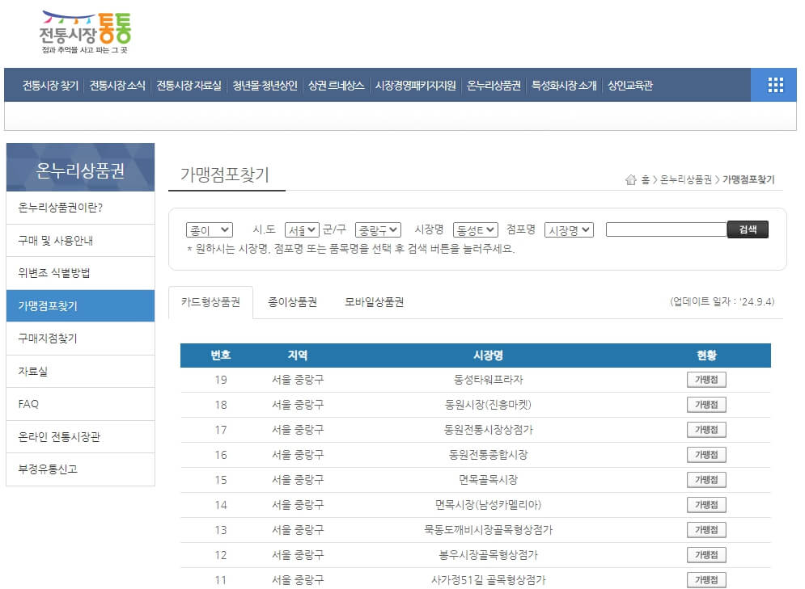Viewport: 805px width, 589px height.
Task: Click the 검색 search button
Action: coord(747,229)
